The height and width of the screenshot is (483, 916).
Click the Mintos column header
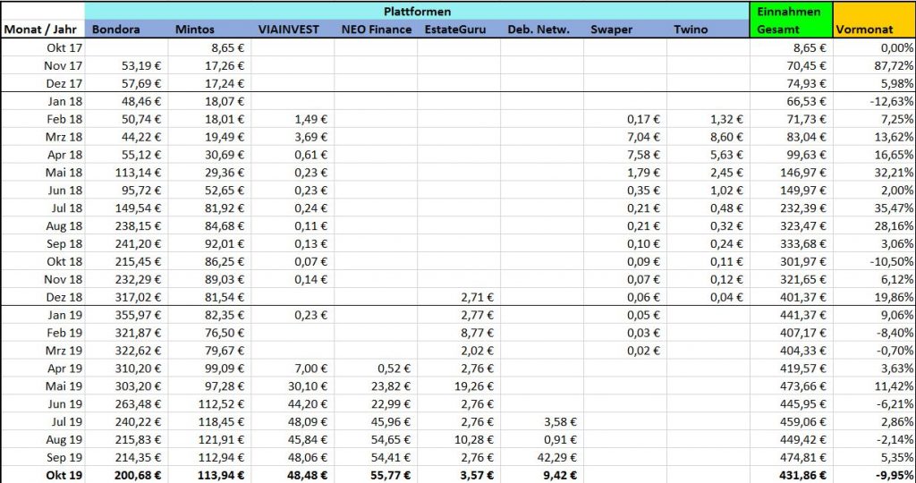click(x=209, y=30)
